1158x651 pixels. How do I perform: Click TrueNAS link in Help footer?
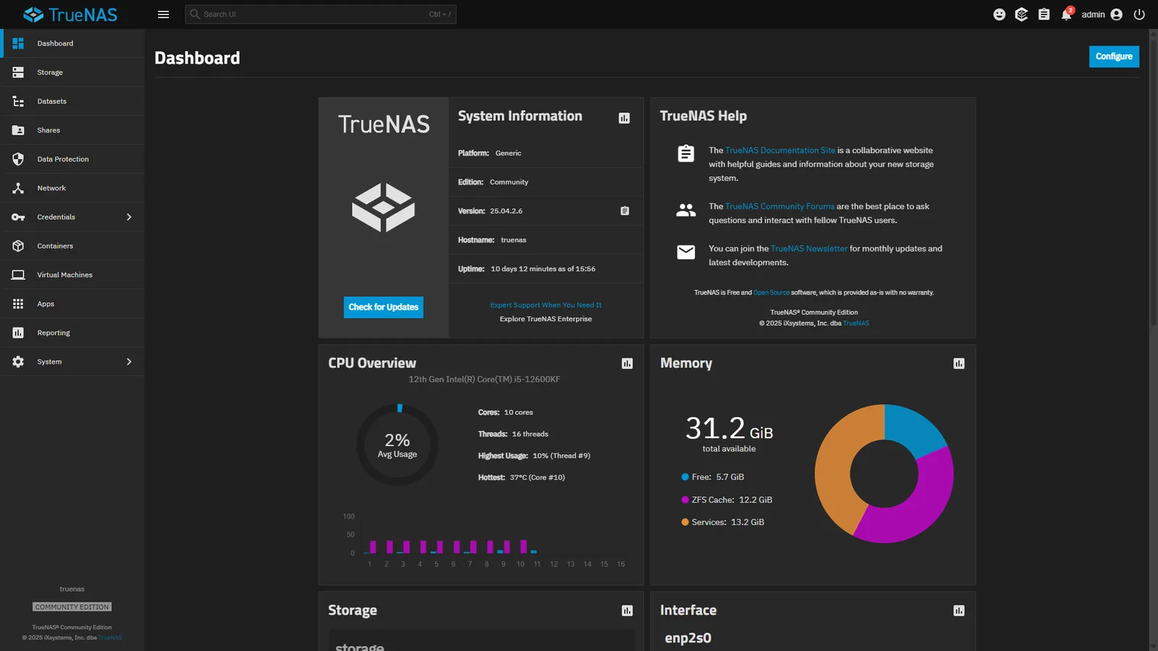856,323
